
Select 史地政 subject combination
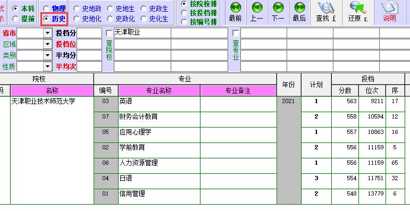(77, 9)
